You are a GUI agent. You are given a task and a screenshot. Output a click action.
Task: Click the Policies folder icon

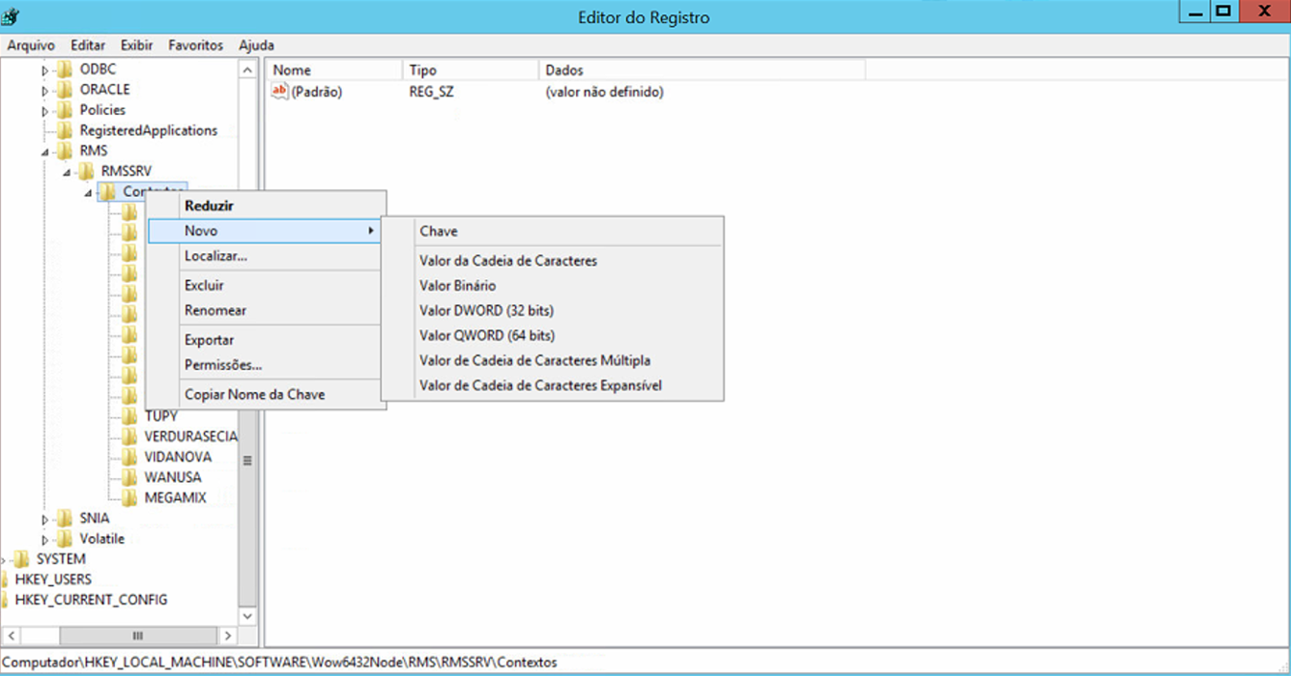click(64, 111)
